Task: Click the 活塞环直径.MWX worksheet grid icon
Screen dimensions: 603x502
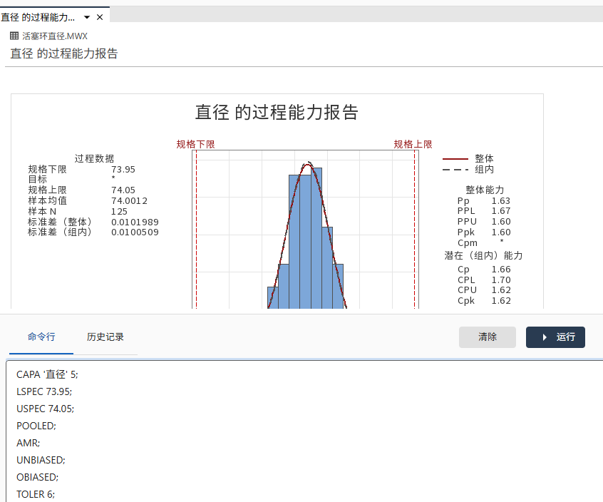Action: pyautogui.click(x=14, y=34)
